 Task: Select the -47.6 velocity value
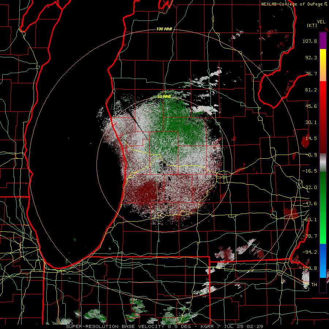coord(310,204)
